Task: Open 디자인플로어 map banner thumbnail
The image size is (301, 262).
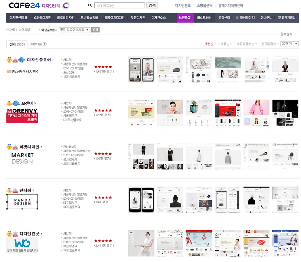Action: (x=227, y=70)
